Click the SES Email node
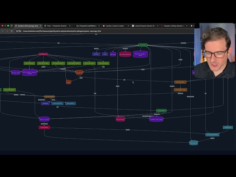Image resolution: width=236 pixels, height=177 pixels. coord(96,54)
